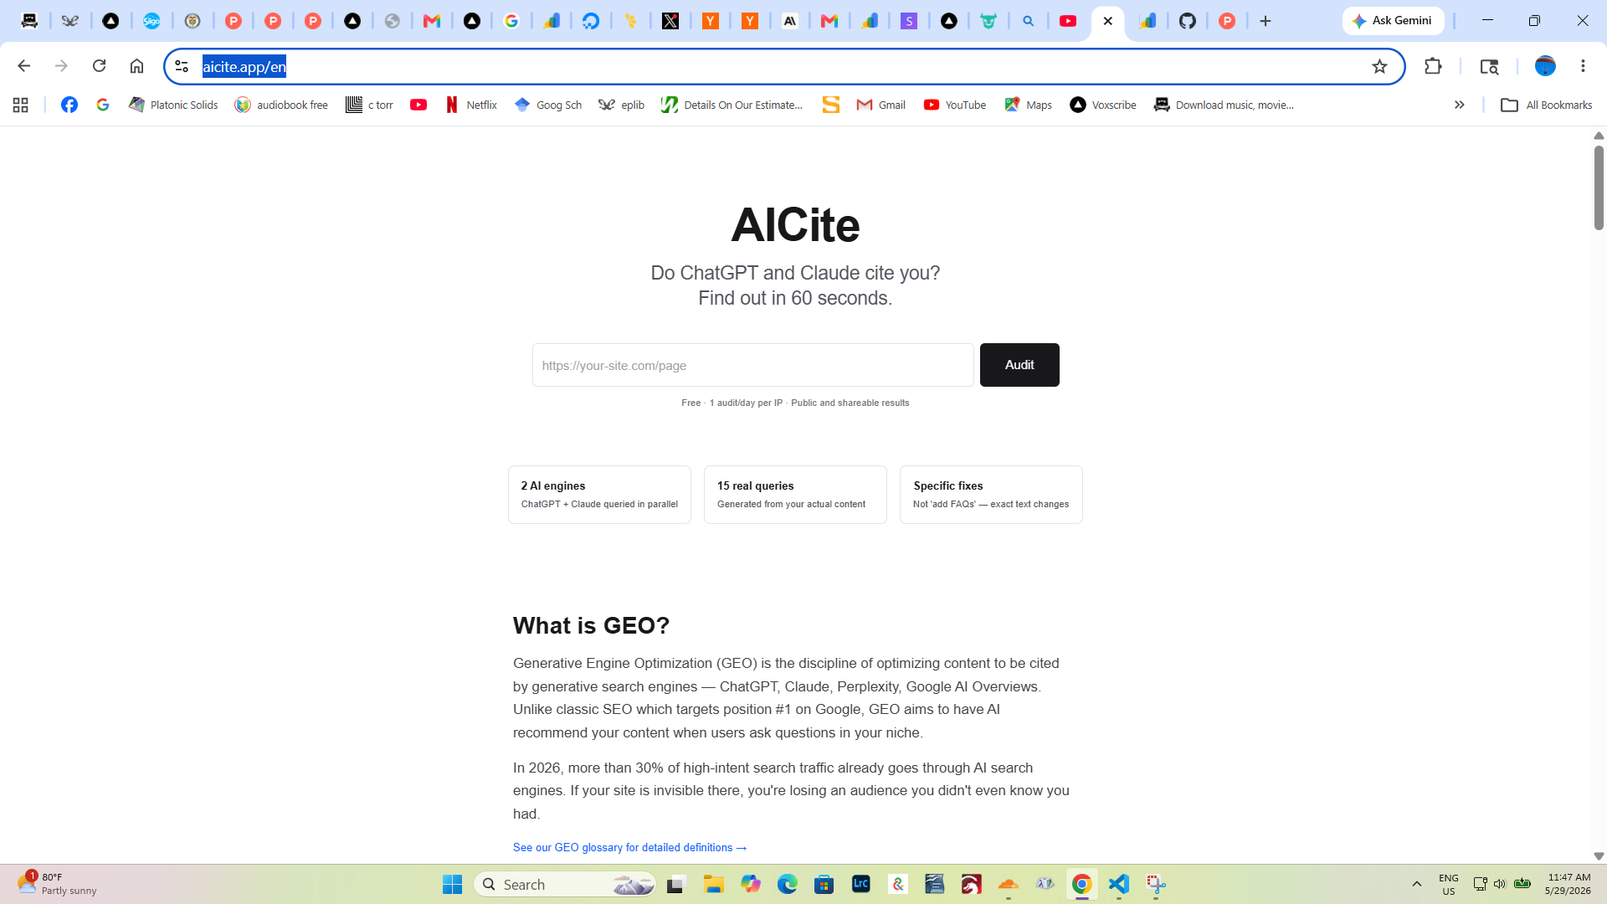Open Visual Studio Code from the taskbar
The image size is (1607, 904).
click(1119, 884)
